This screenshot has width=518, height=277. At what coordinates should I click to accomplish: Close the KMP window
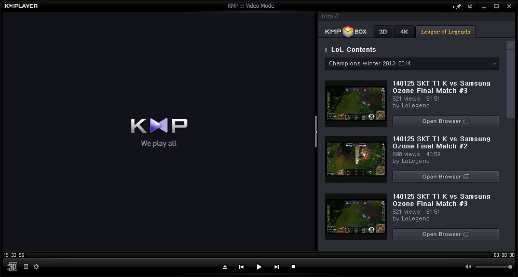pos(509,6)
